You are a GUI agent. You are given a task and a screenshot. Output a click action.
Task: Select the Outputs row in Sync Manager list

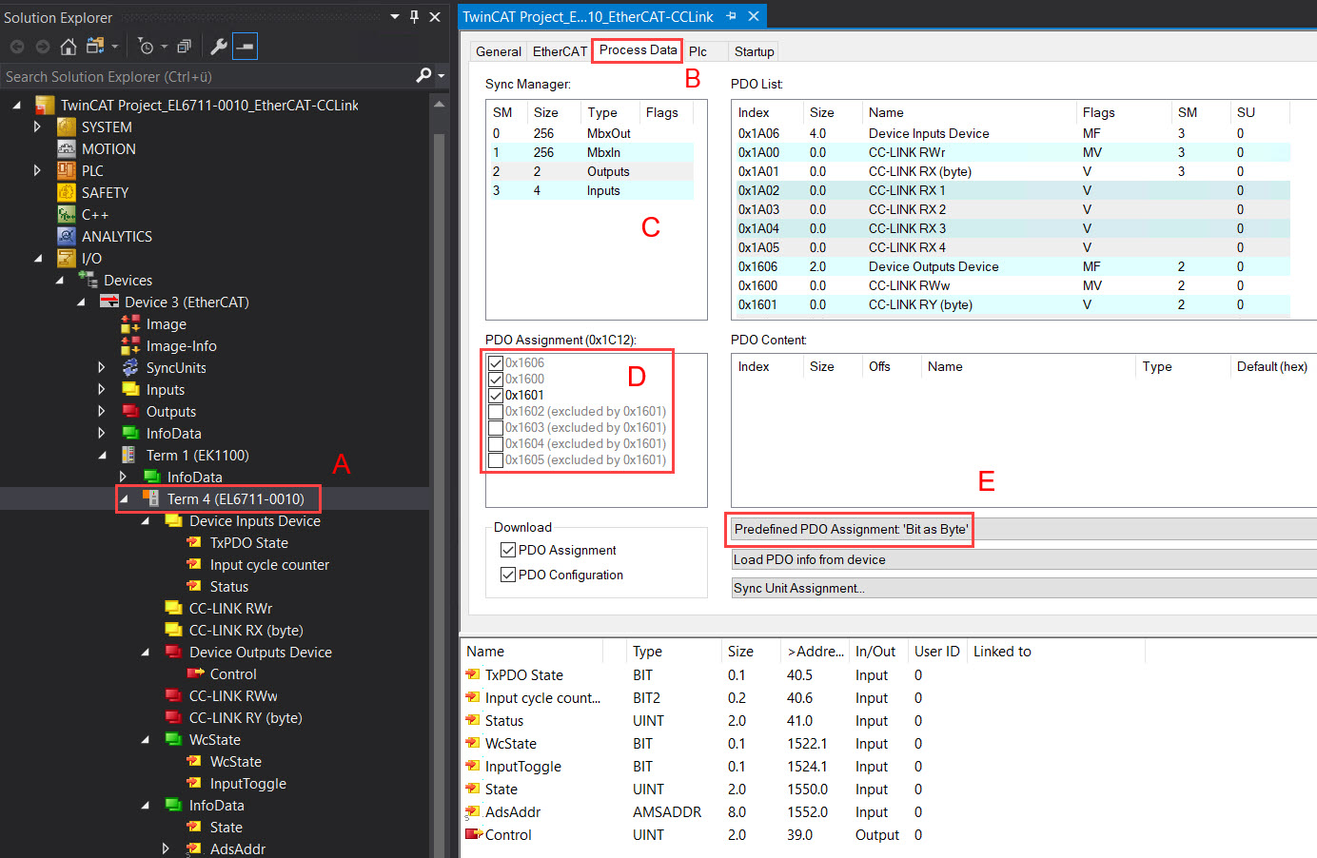(x=591, y=171)
